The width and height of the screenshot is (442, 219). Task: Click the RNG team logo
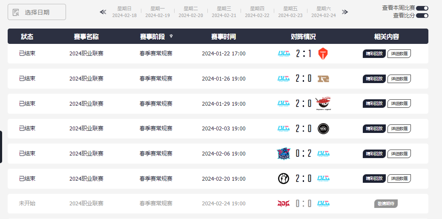coord(323,79)
